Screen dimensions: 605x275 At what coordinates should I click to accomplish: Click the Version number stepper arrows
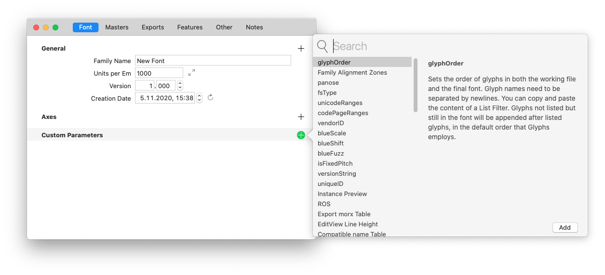point(180,86)
